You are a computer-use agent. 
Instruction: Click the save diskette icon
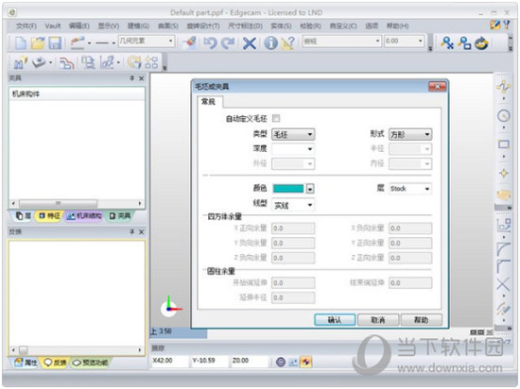pos(55,43)
